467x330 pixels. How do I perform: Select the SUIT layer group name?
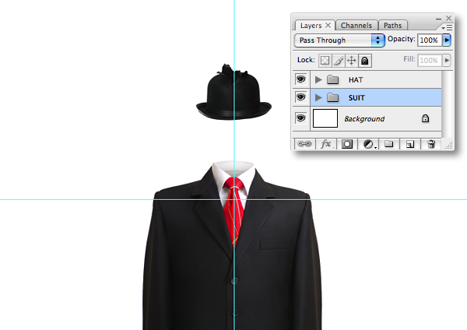(x=356, y=98)
